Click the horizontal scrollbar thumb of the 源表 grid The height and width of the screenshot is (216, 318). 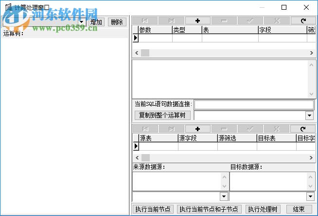[145, 157]
